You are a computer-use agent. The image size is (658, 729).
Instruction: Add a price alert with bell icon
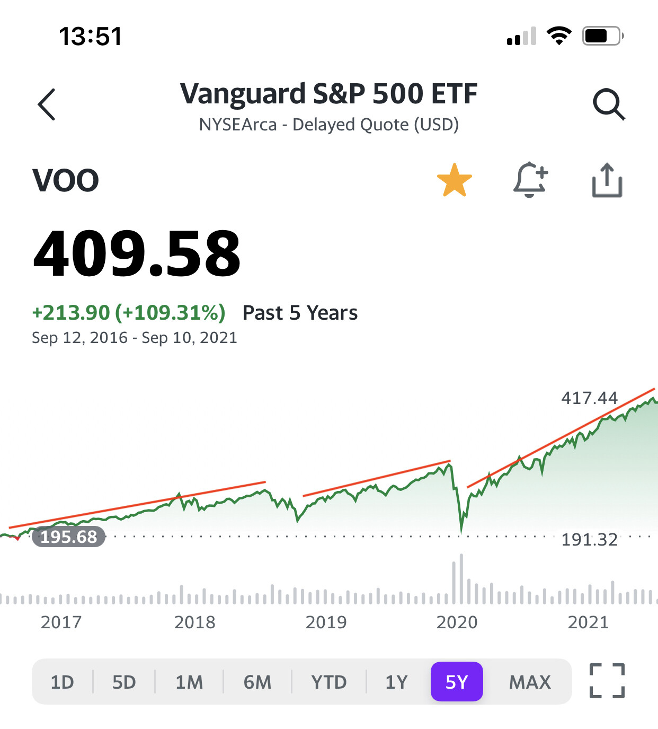click(x=530, y=180)
